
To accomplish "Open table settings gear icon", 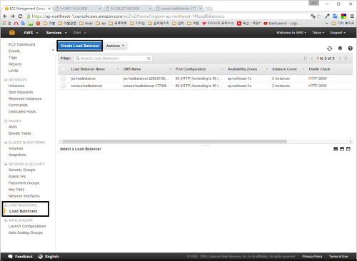I will coord(340,48).
